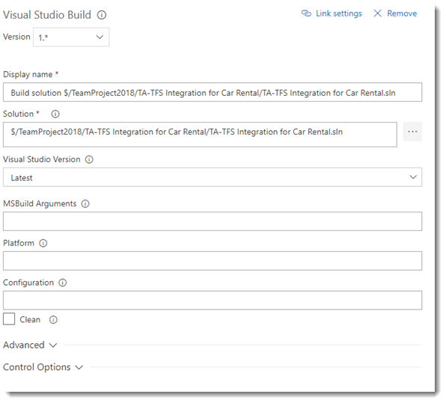Open MSBuild Arguments info tooltip icon

point(85,204)
